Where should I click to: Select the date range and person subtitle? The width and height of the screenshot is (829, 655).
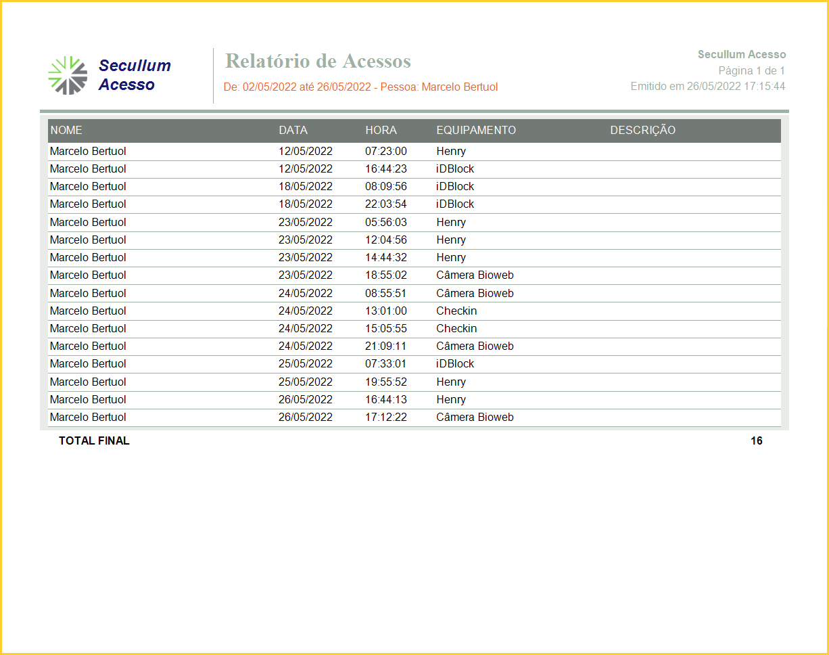(x=360, y=87)
